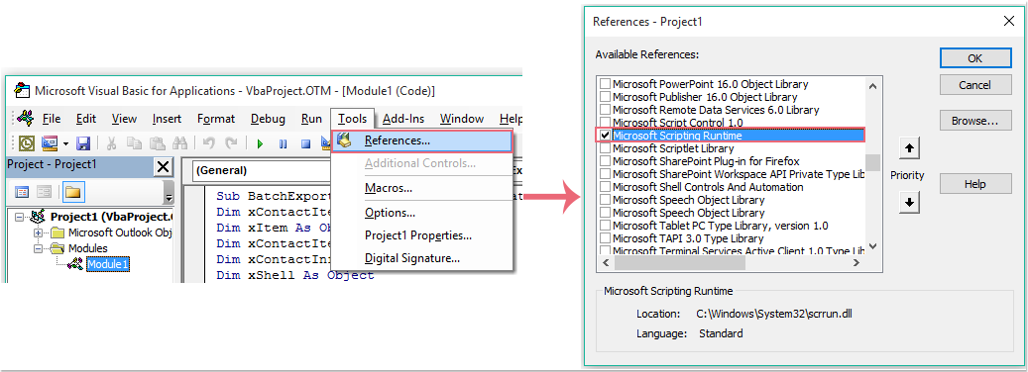Check the Microsoft Scriptlet Library checkbox

tap(605, 148)
